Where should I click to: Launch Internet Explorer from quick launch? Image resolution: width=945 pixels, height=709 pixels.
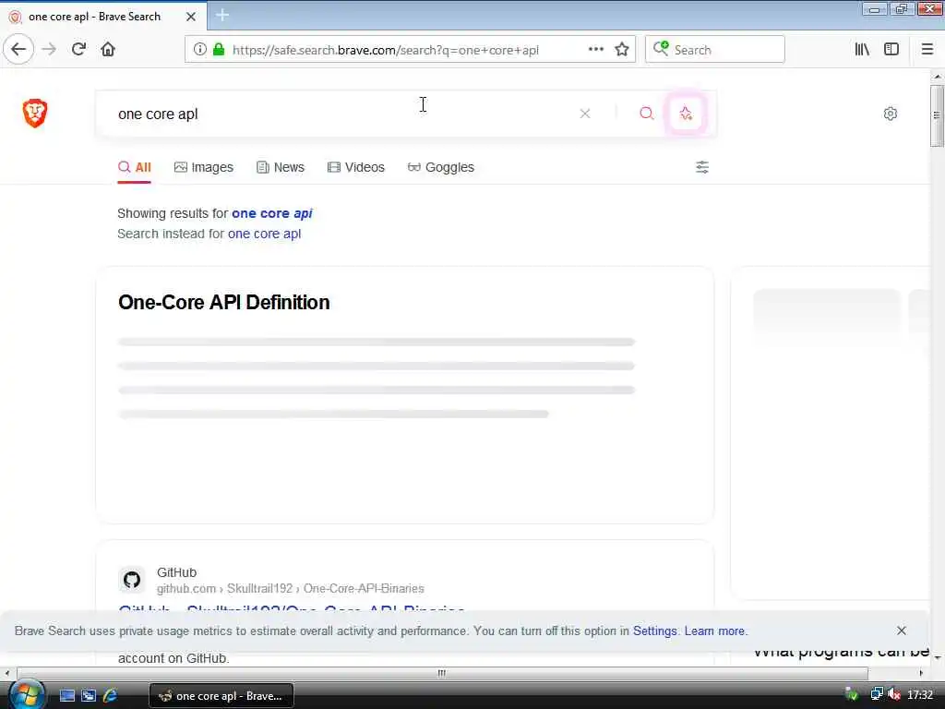coord(111,696)
